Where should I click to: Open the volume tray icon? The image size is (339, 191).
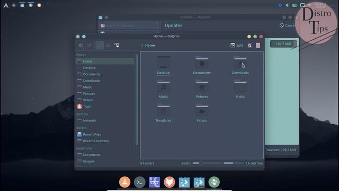coord(287,5)
